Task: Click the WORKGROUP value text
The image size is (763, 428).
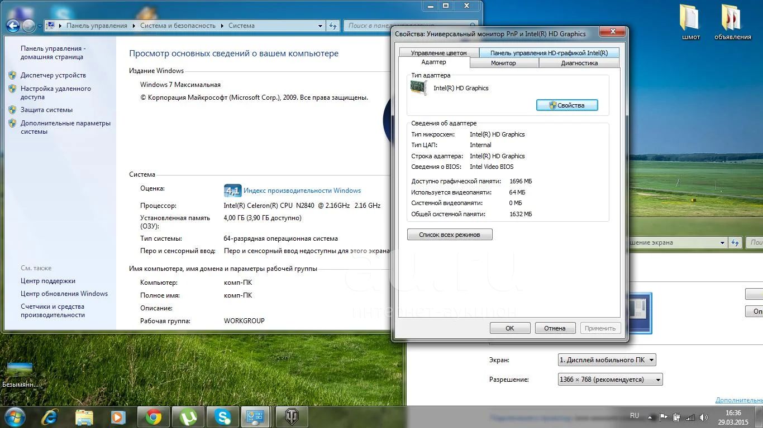Action: (244, 321)
